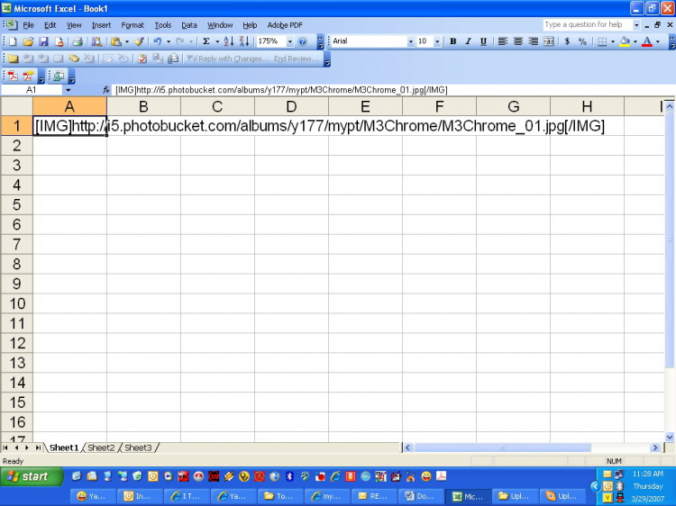Screen dimensions: 676x506
Task: Open the Data menu
Action: tap(189, 25)
